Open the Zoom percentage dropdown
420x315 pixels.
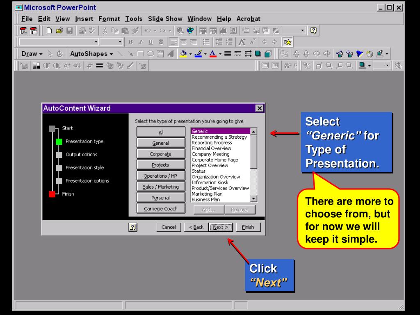(302, 30)
